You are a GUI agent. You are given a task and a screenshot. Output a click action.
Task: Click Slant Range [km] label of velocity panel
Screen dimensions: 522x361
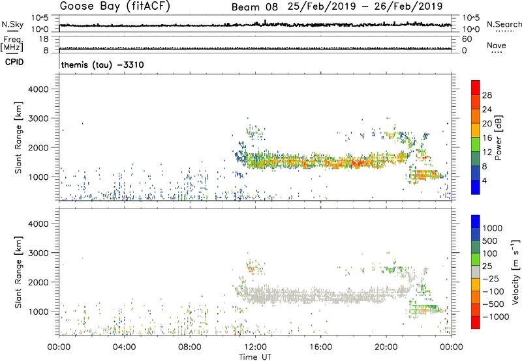coord(18,272)
